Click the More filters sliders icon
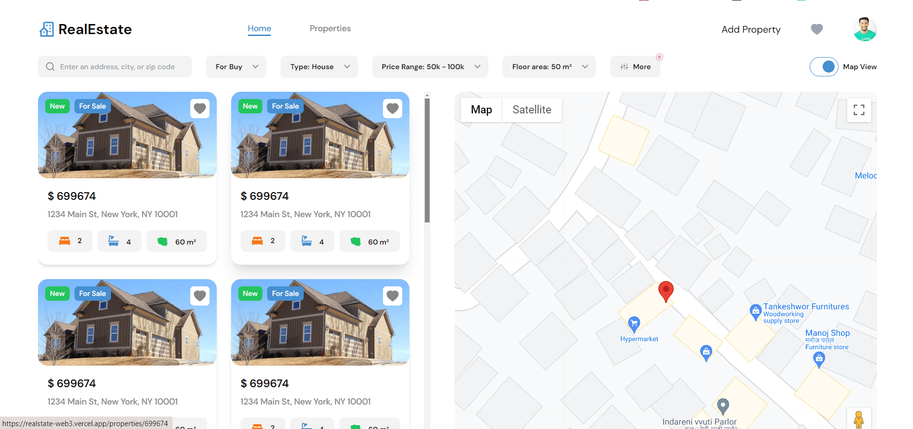 pos(624,67)
